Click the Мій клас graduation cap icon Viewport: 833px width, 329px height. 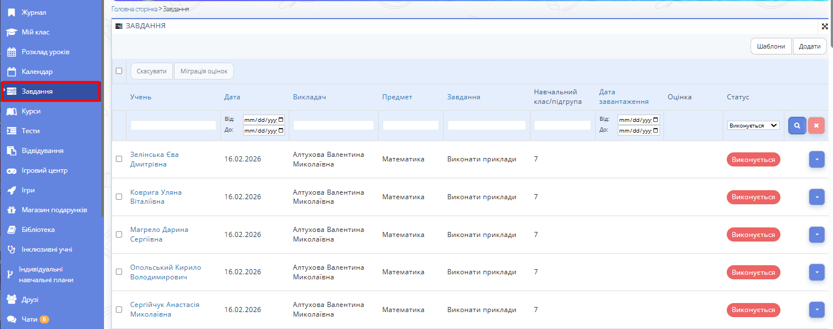click(11, 32)
